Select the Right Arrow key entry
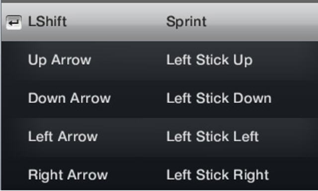Screen dimensions: 318x191 click(x=68, y=175)
